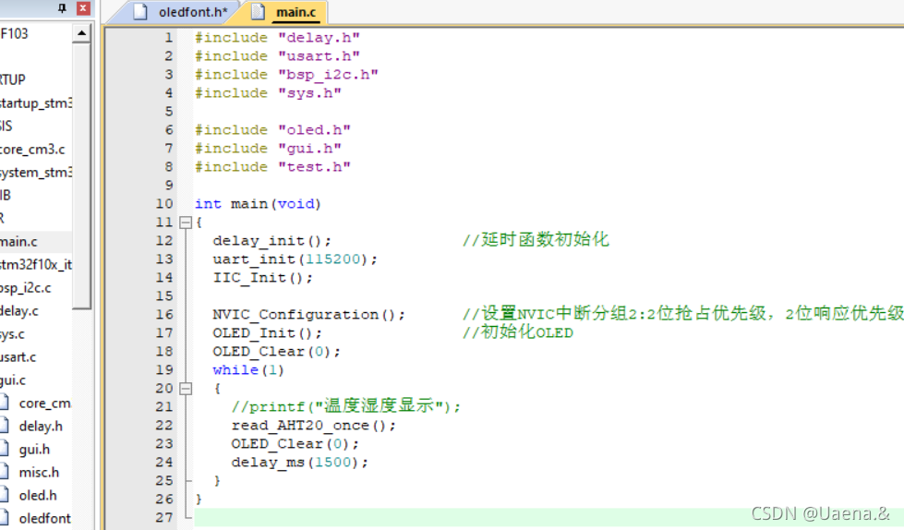Viewport: 904px width, 530px height.
Task: Close the project panel with red X
Action: 83,8
